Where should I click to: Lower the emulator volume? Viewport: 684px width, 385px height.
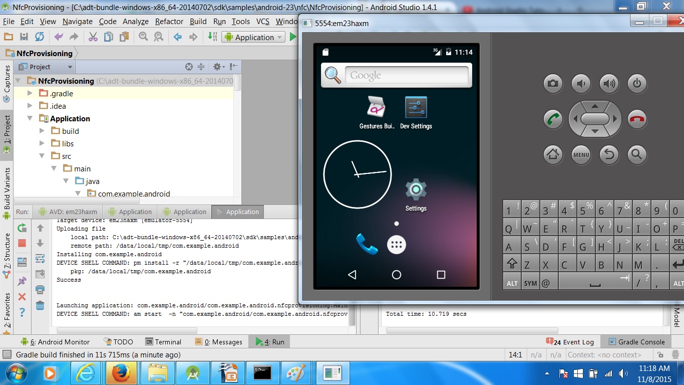[x=581, y=83]
